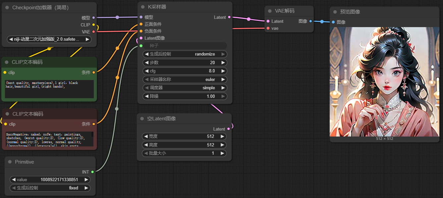Click the VAE output port on the Checkpoint loader

coord(93,32)
